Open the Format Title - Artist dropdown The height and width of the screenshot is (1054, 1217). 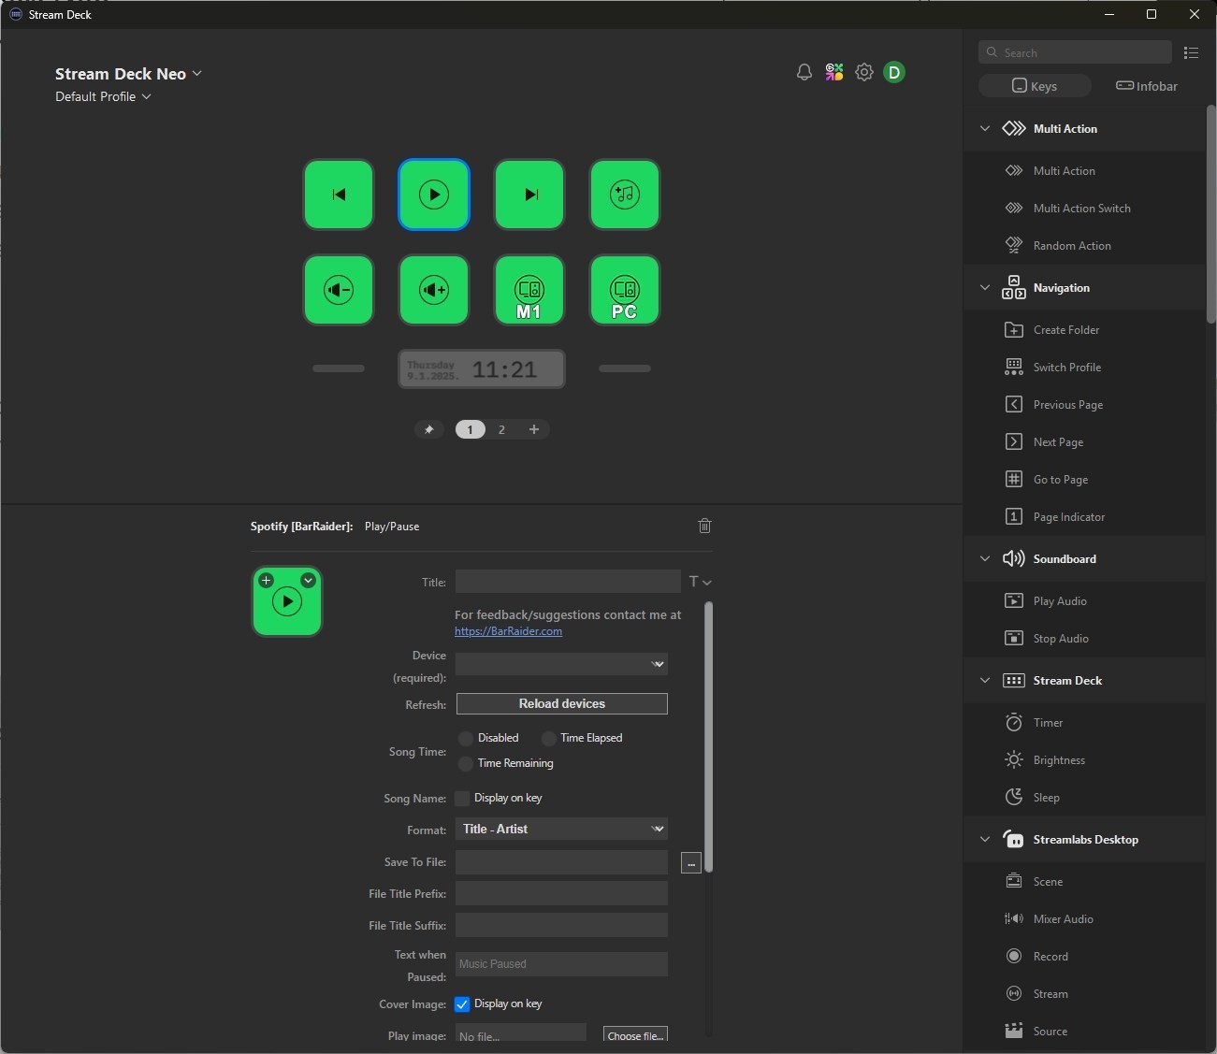(x=561, y=829)
